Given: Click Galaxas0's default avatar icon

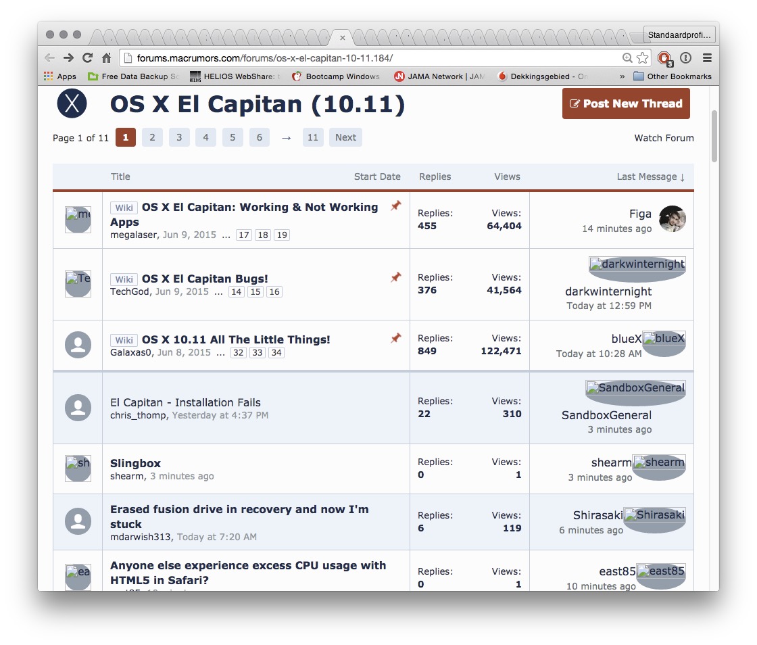Looking at the screenshot, I should point(78,345).
